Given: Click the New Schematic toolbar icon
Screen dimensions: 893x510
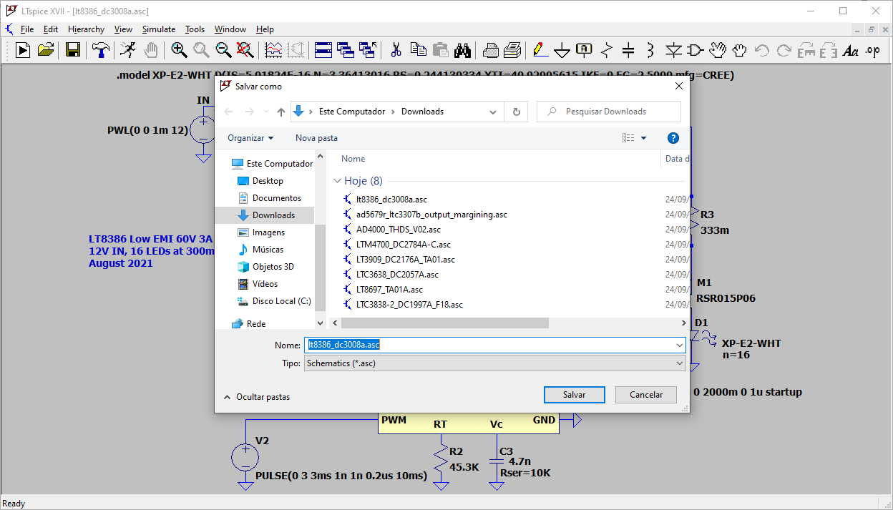Looking at the screenshot, I should [23, 50].
